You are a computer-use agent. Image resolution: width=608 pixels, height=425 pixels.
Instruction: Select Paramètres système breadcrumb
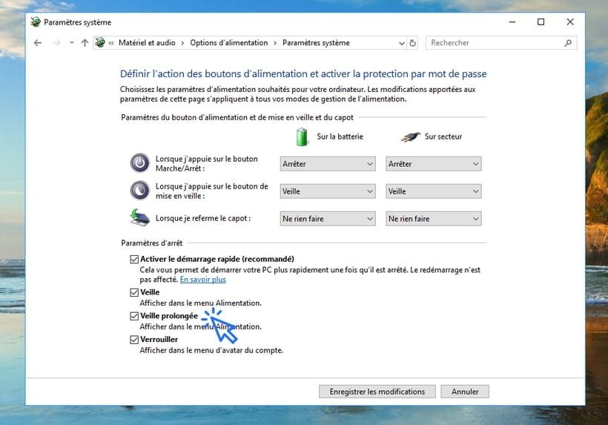[x=316, y=43]
